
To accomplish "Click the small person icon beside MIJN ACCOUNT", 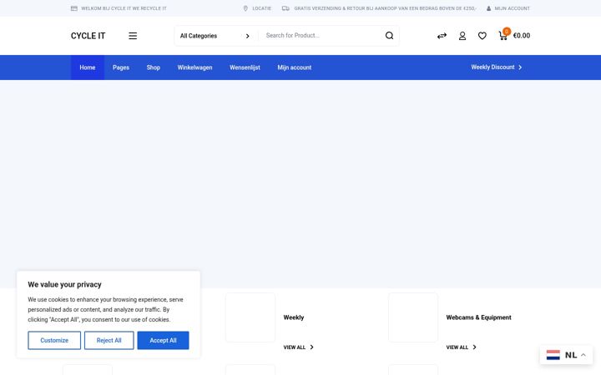I will point(488,8).
